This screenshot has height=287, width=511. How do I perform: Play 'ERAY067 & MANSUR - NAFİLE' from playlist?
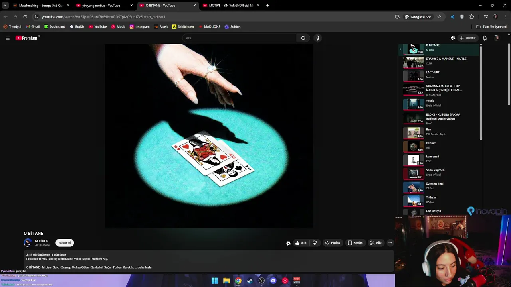[441, 63]
